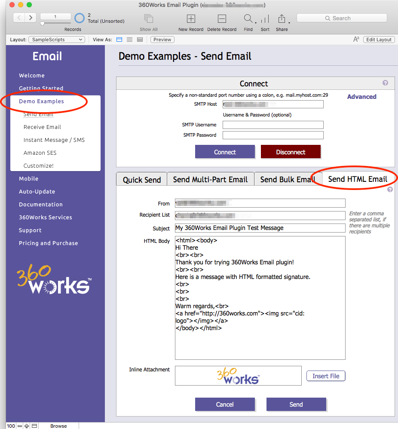Viewport: 398px width, 429px height.
Task: Move the record navigation slider
Action: point(42,24)
